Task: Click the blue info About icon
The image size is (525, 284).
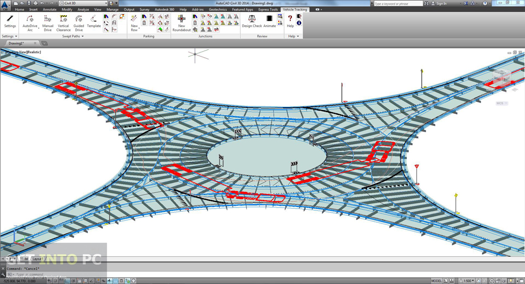Action: [299, 23]
